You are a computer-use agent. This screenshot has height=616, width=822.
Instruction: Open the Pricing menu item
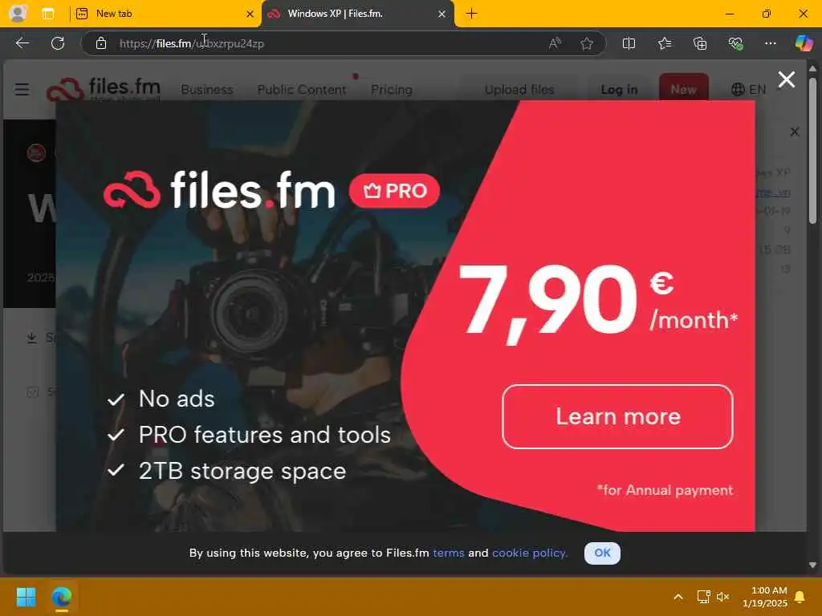tap(392, 90)
